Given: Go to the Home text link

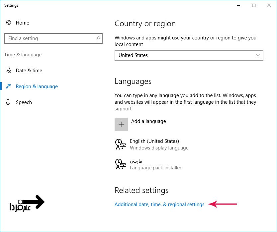Looking at the screenshot, I should click(23, 23).
